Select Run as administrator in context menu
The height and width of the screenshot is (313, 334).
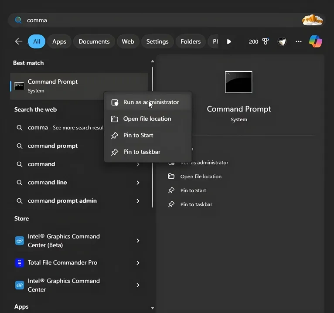pos(151,102)
